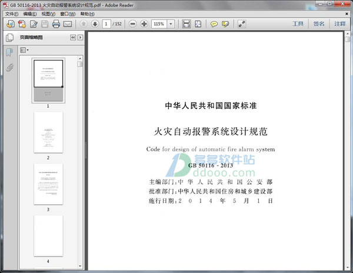Viewport: 353px width, 273px height.
Task: Open the 文件(F) menu
Action: (x=12, y=14)
